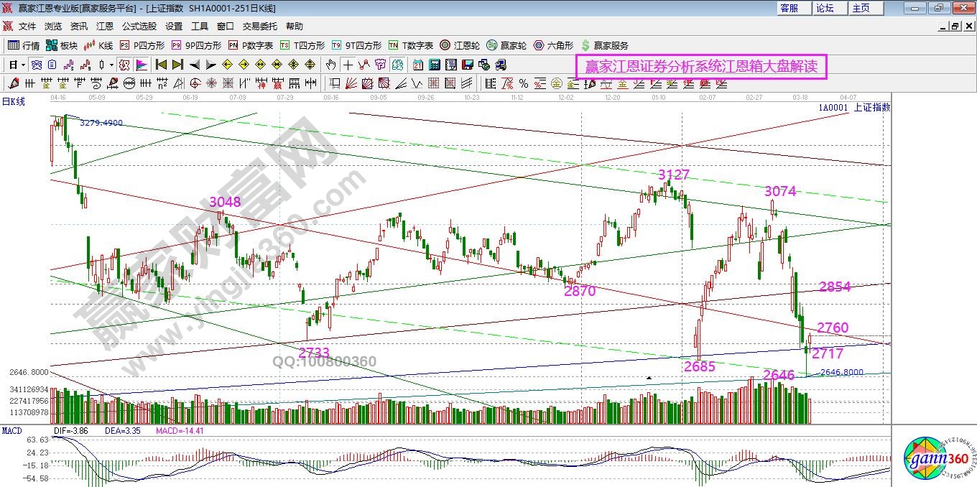This screenshot has height=487, width=977.
Task: Click the 论坛 forum button
Action: [x=825, y=8]
